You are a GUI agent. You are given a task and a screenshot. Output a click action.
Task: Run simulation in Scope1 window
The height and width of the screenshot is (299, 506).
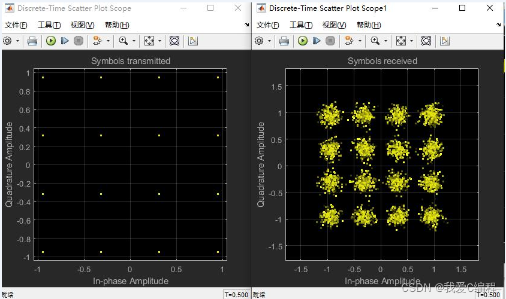click(302, 41)
